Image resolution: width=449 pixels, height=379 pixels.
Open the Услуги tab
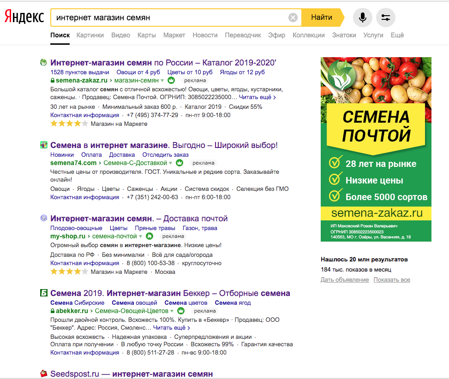[x=373, y=35]
